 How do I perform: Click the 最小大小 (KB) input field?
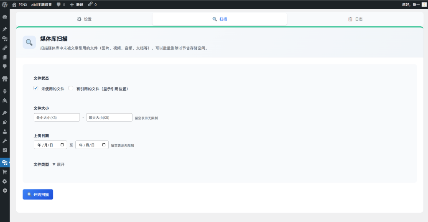[56, 117]
